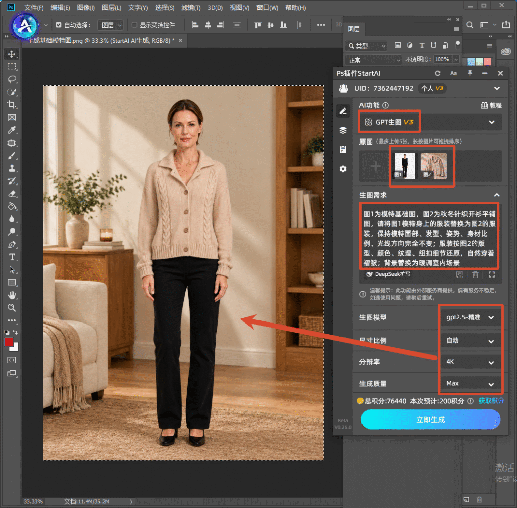Open the 编辑(E) menu
517x508 pixels.
click(60, 7)
